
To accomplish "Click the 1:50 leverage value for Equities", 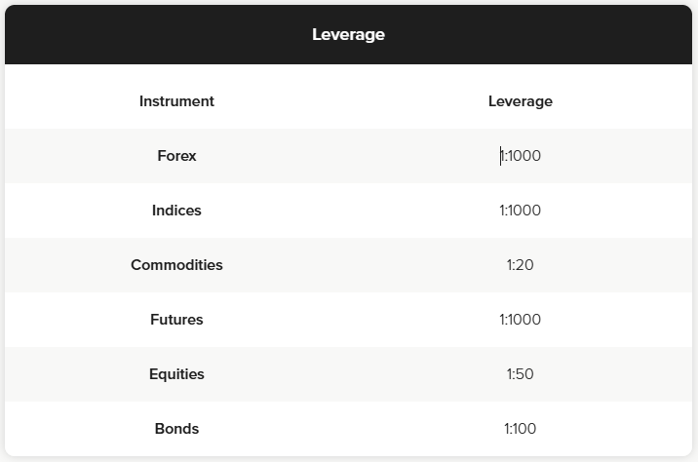I will pos(521,374).
